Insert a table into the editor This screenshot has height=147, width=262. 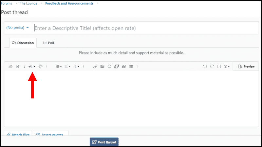click(131, 67)
